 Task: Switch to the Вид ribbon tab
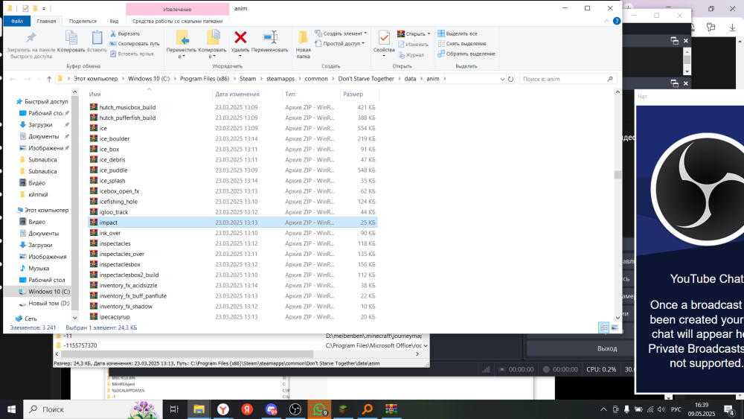(114, 21)
